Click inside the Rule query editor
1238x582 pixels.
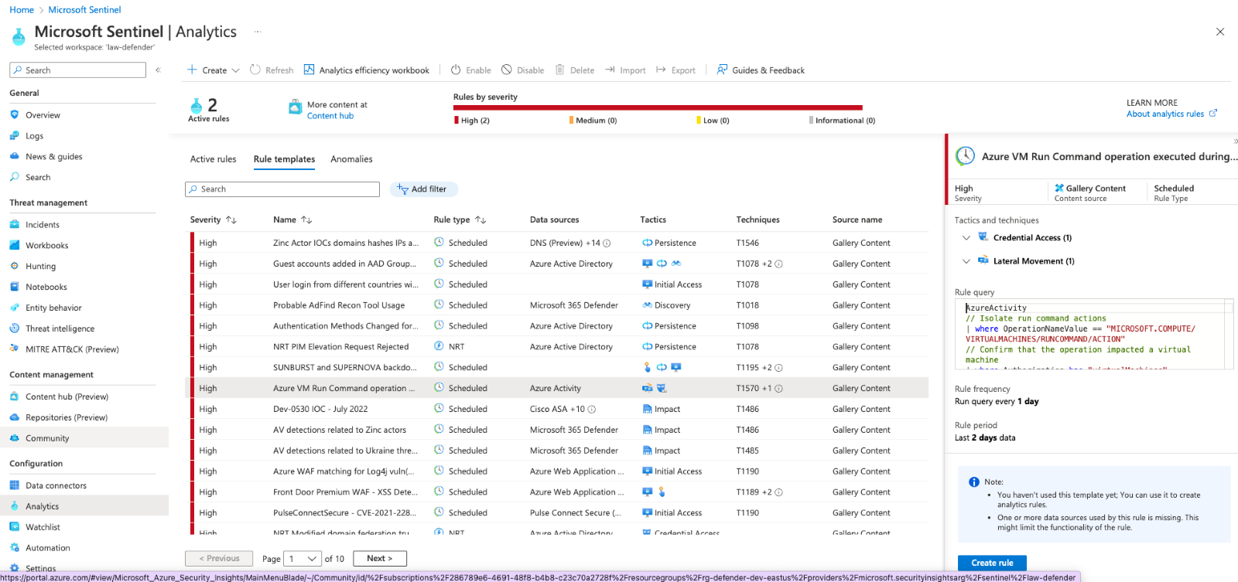pyautogui.click(x=1093, y=334)
